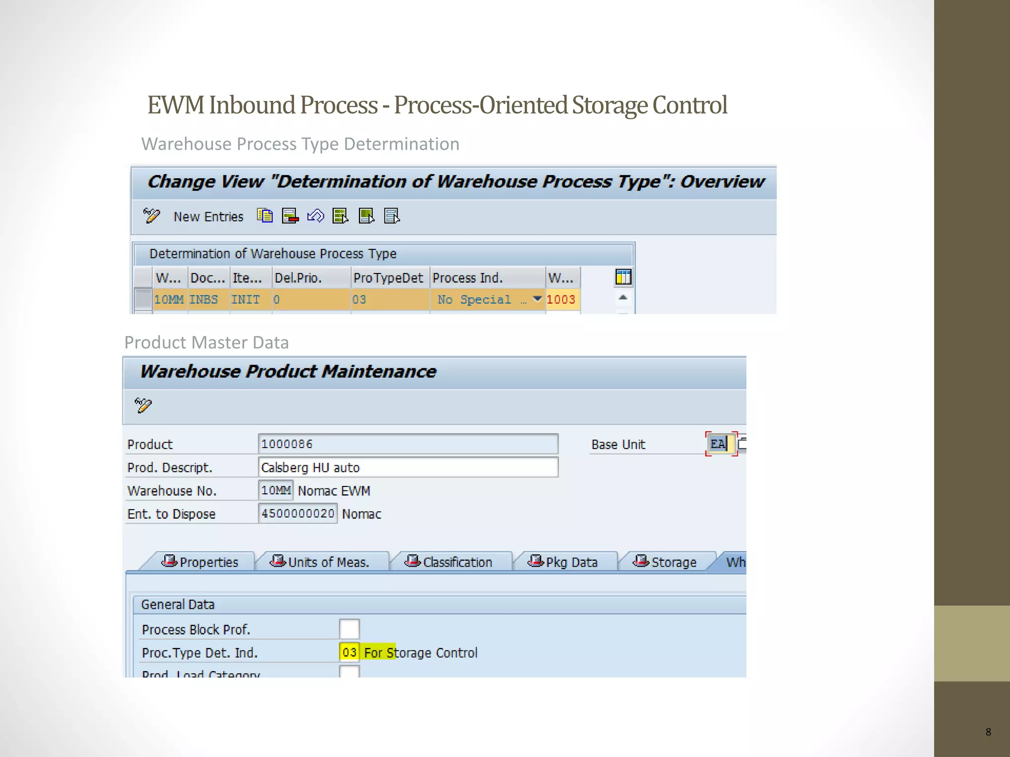Image resolution: width=1010 pixels, height=757 pixels.
Task: Open the Process Ind. dropdown showing No Special
Action: tap(538, 299)
